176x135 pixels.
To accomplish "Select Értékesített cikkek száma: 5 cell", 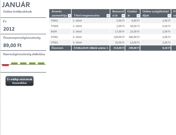I will coord(90,48).
